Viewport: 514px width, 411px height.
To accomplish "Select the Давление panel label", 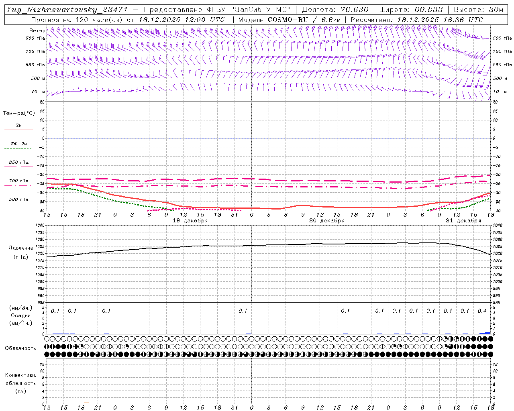I will coord(21,248).
